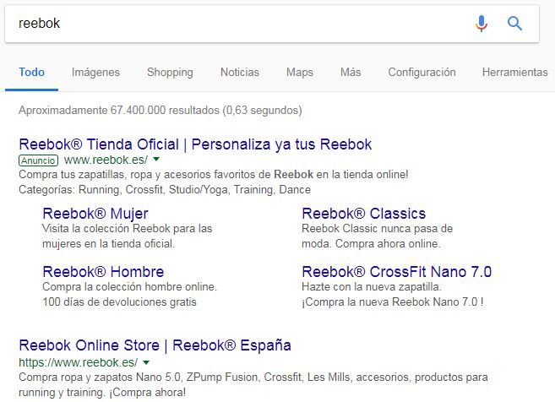The image size is (555, 402).
Task: Click the blue magnifying glass search icon
Action: pyautogui.click(x=514, y=24)
